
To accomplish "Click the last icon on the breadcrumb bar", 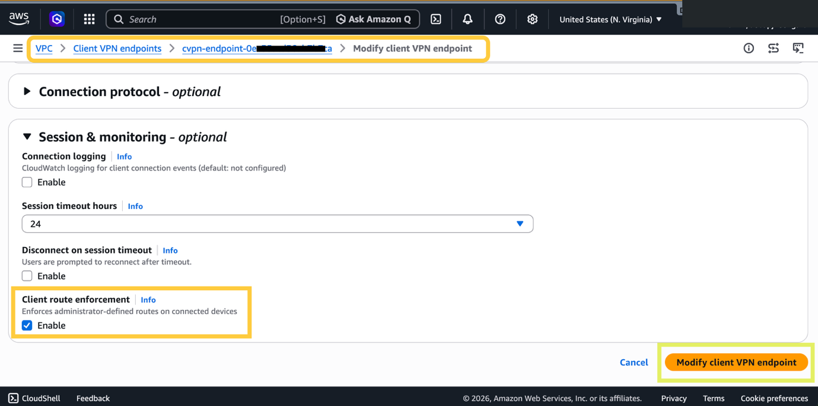I will click(x=798, y=48).
